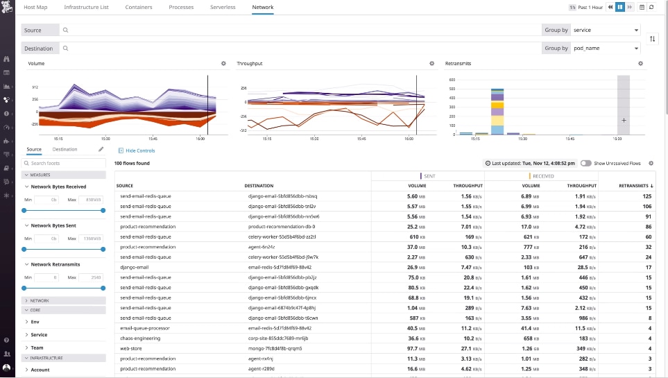This screenshot has width=668, height=378.
Task: Swap source and destination with arrows icon
Action: [x=652, y=39]
